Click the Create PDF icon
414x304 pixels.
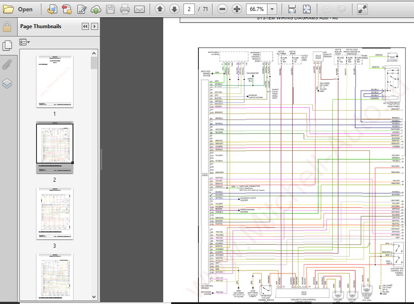[x=67, y=9]
